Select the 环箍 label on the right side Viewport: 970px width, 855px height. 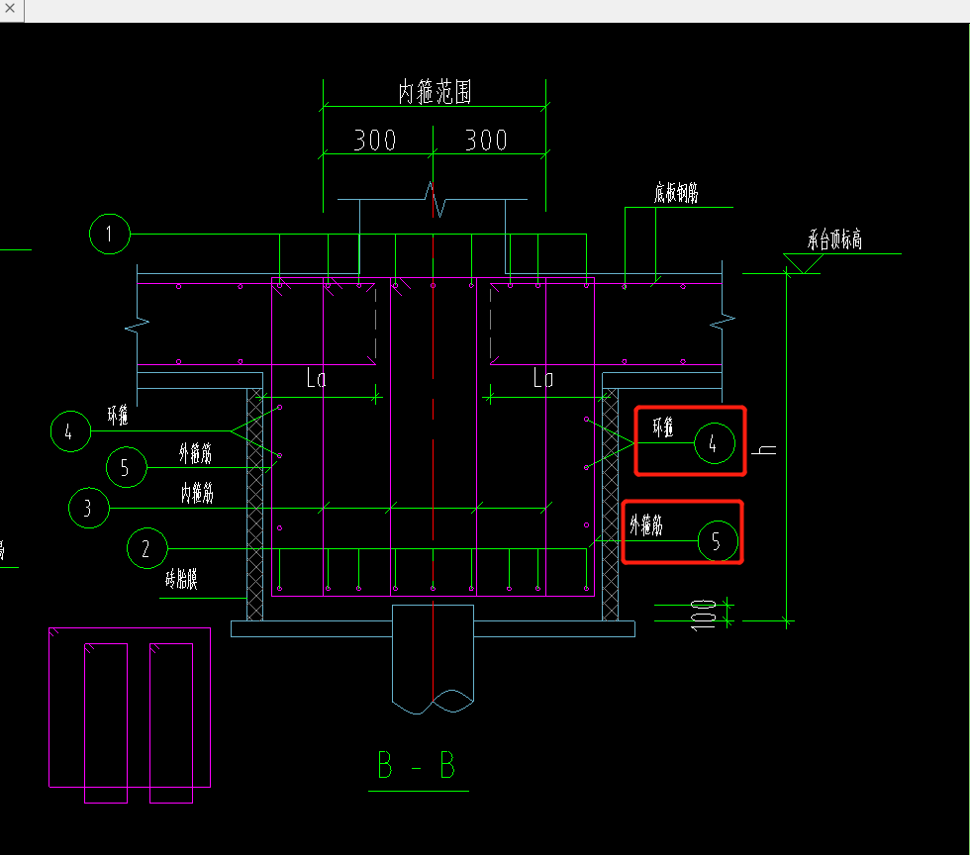point(663,427)
